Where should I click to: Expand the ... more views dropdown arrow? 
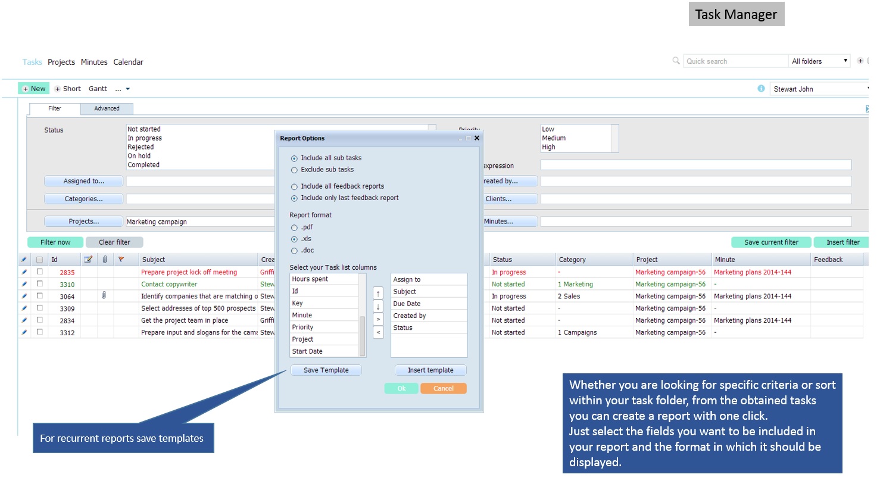(127, 89)
